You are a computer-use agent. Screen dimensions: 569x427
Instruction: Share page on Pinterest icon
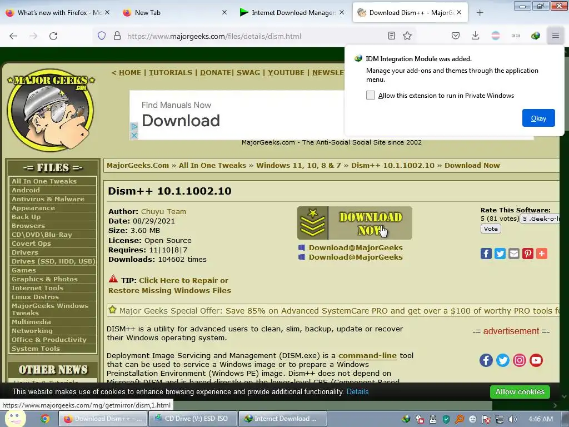point(528,254)
